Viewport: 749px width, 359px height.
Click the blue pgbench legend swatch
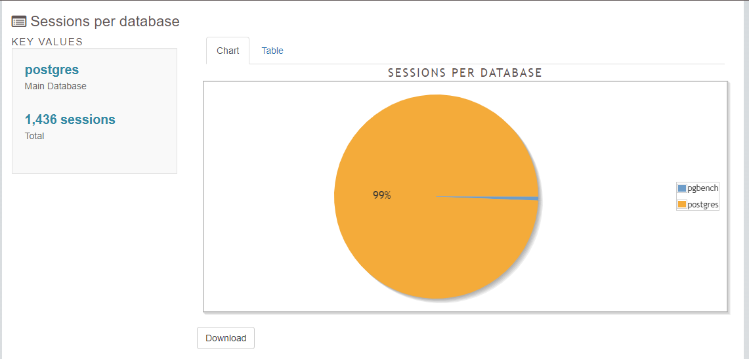[x=682, y=188]
